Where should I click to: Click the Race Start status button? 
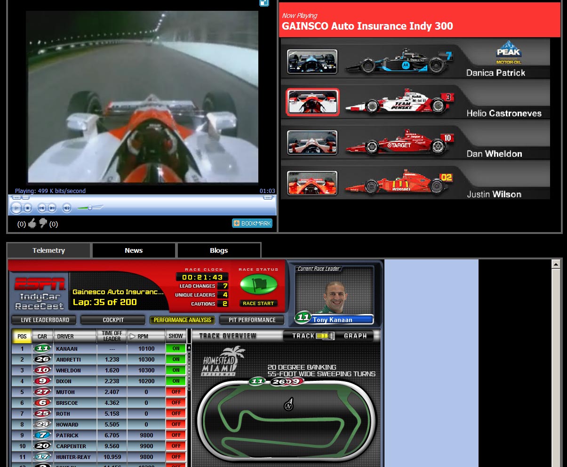[x=258, y=304]
